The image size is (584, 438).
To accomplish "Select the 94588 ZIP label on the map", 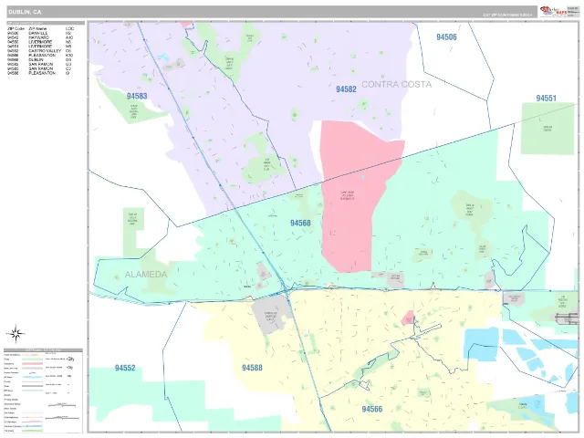I will pyautogui.click(x=252, y=368).
